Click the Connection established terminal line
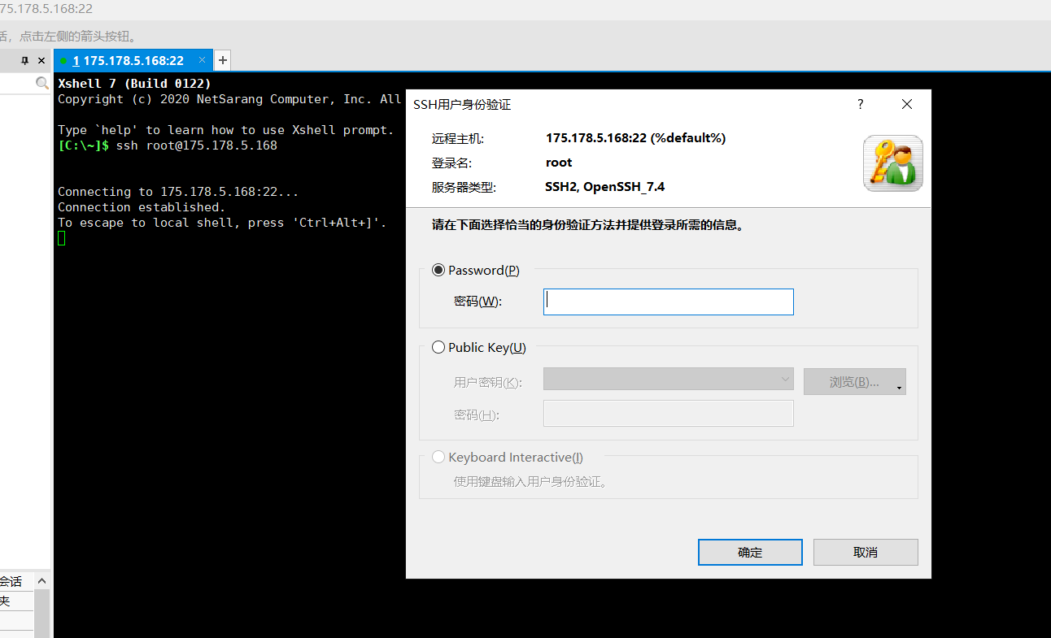The height and width of the screenshot is (638, 1051). (x=142, y=207)
